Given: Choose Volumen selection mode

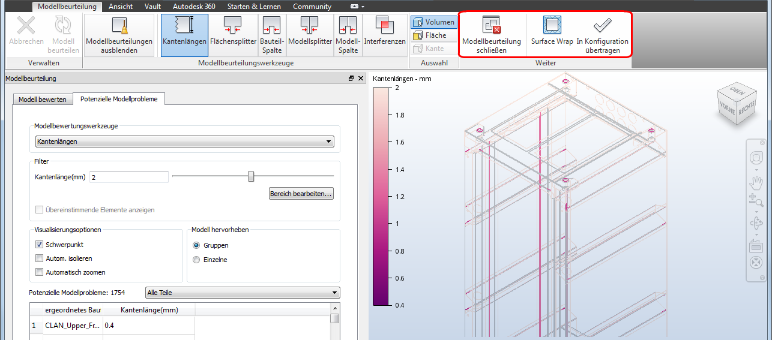Looking at the screenshot, I should [x=434, y=22].
